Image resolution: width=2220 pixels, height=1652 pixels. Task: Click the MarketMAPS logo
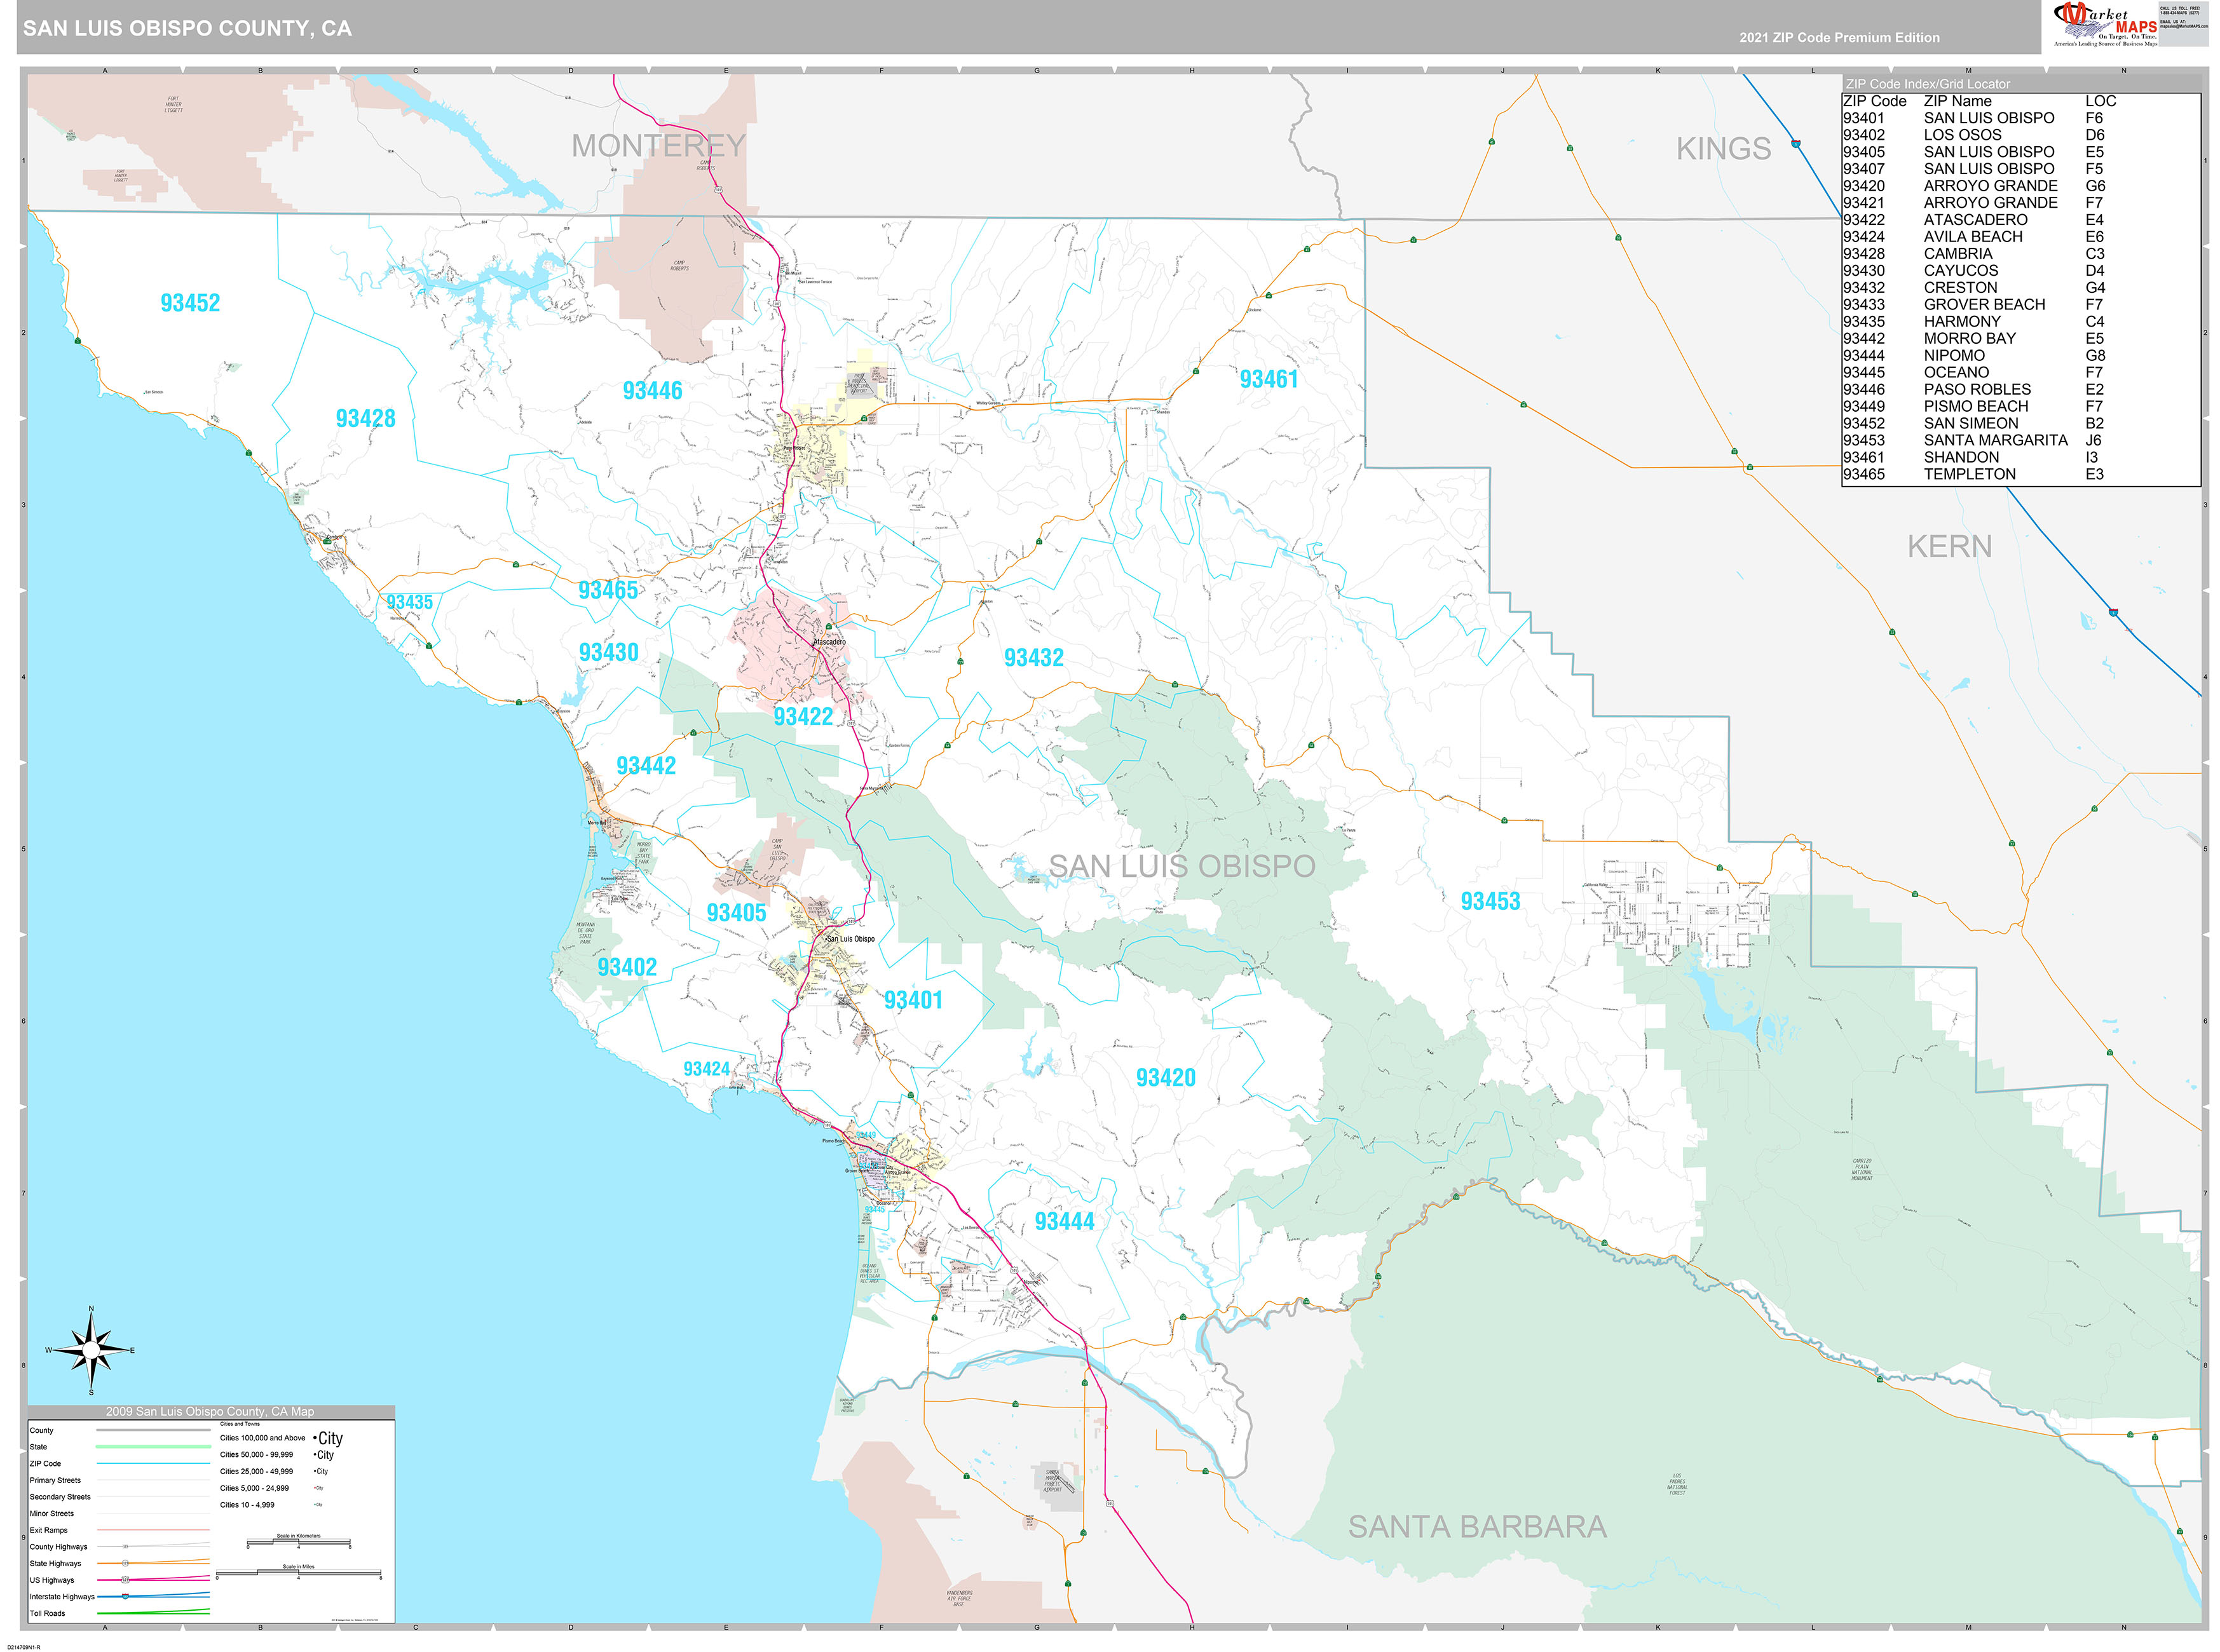point(2104,24)
